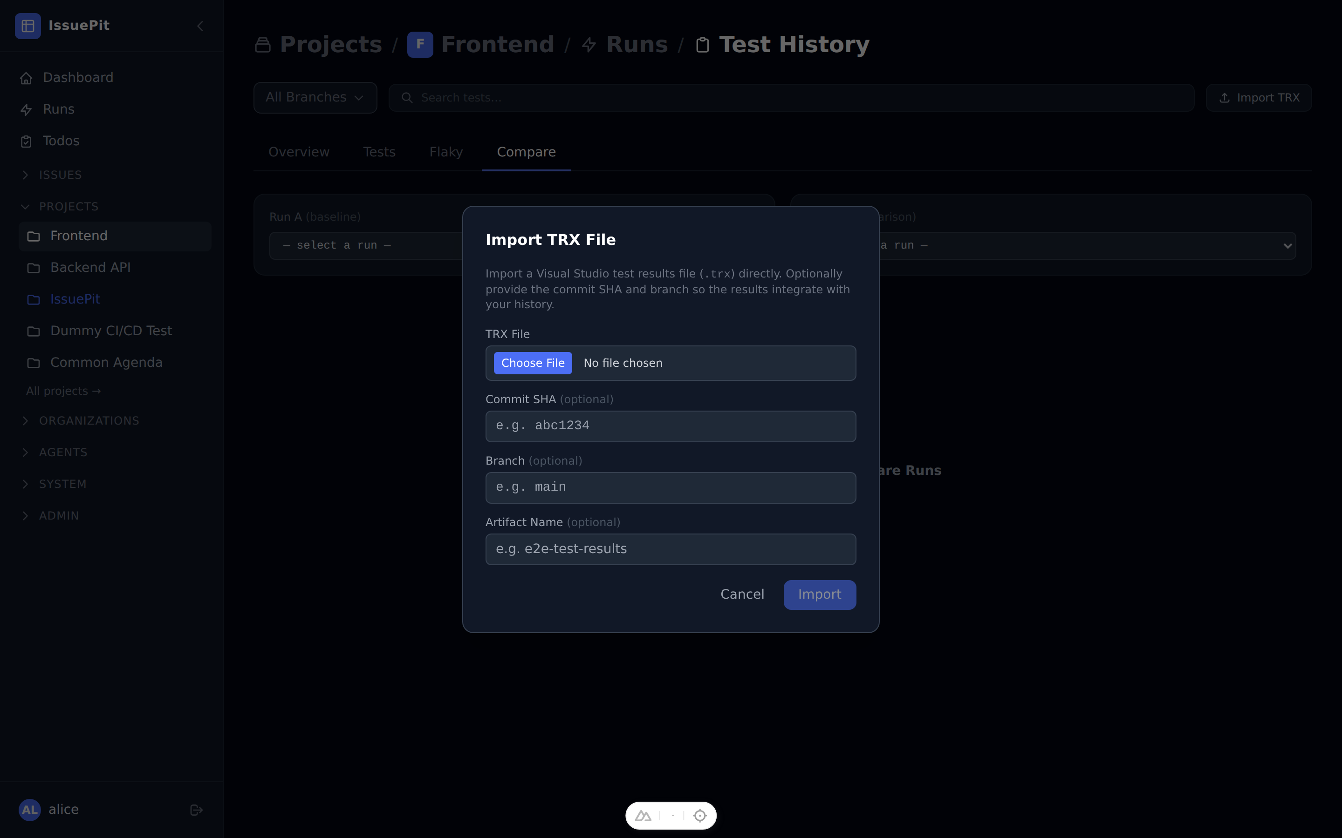Cancel the Import TRX File dialog
This screenshot has height=838, width=1342.
742,594
